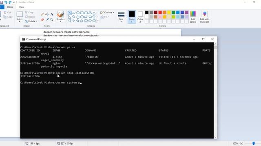Viewport: 261px width, 146px height.
Task: Pick the Five-point star shape
Action: pos(78,21)
